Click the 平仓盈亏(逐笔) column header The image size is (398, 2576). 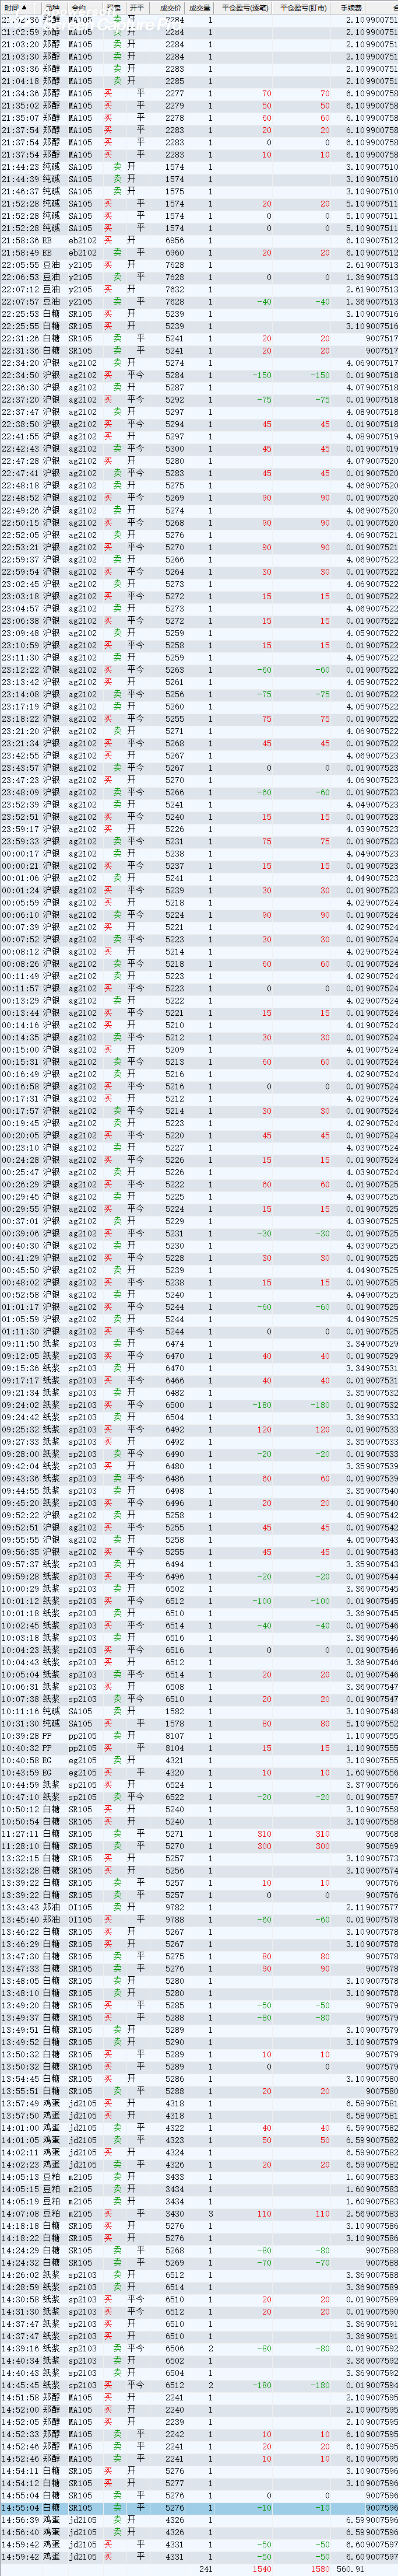[244, 7]
